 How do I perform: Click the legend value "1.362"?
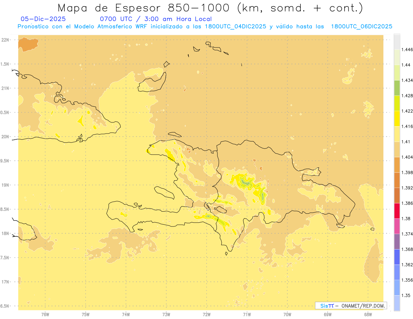click(407, 265)
